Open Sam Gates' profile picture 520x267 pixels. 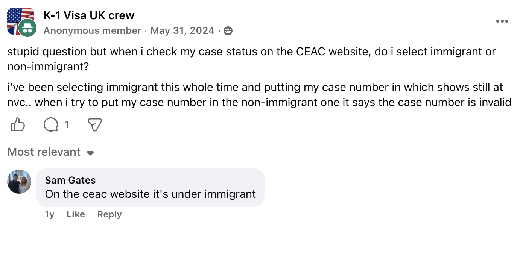[19, 182]
